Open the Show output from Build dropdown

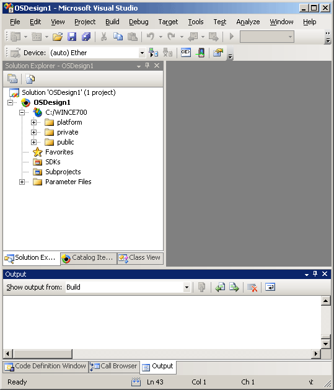pos(187,287)
